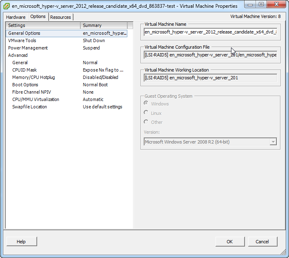Click the Virtual Machine Name field
Screen dimensions: 289x258
[x=210, y=32]
